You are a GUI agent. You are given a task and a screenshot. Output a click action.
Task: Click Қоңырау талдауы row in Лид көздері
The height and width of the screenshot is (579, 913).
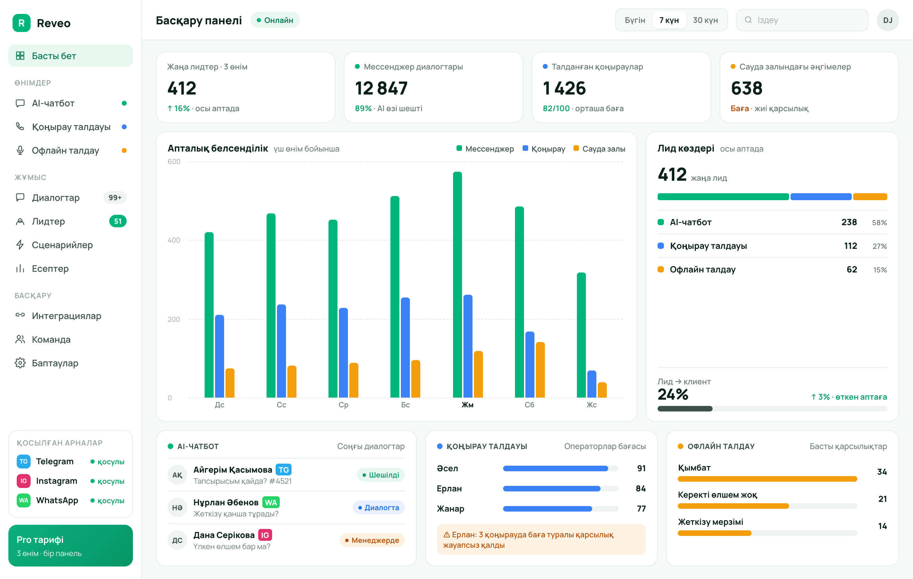[x=772, y=246]
